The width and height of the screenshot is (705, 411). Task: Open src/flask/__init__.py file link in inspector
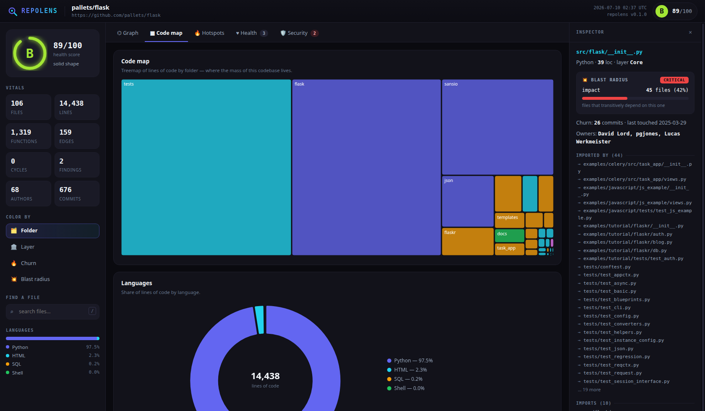click(x=609, y=52)
